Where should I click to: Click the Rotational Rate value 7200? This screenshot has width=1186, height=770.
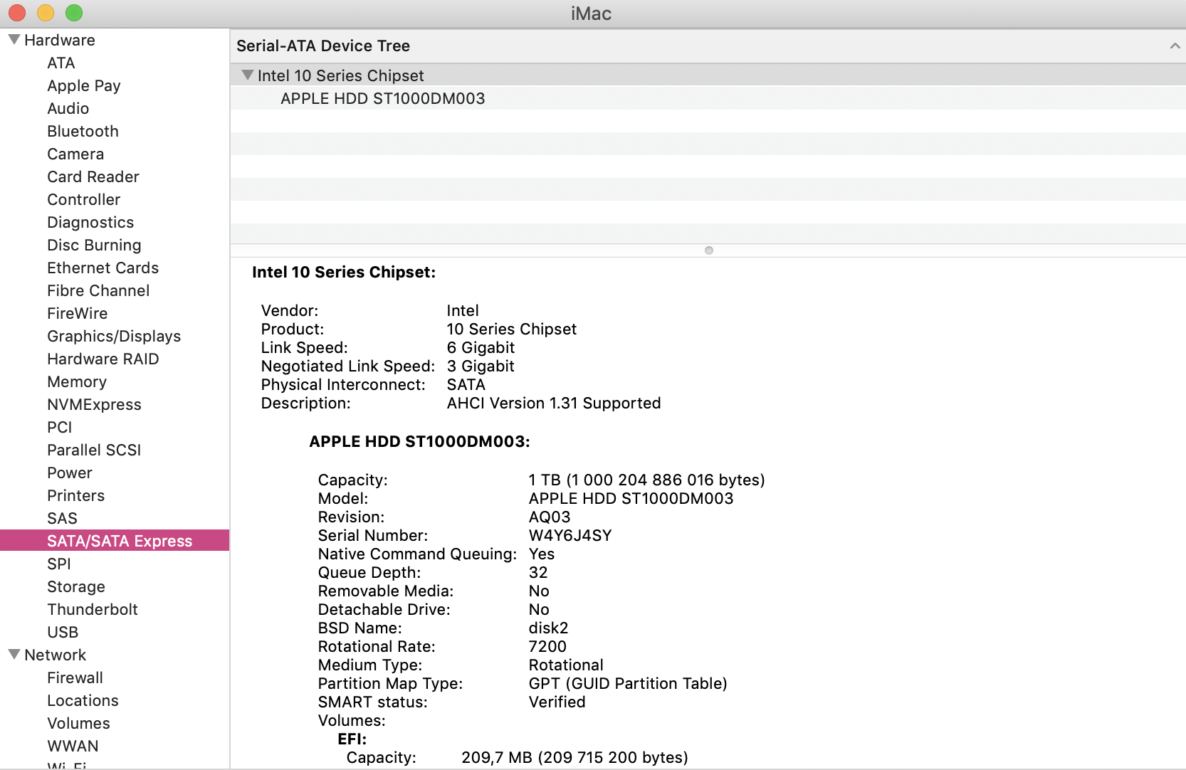(x=547, y=646)
